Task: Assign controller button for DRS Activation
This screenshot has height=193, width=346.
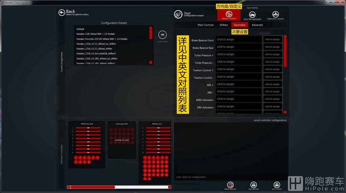Action: point(239,106)
